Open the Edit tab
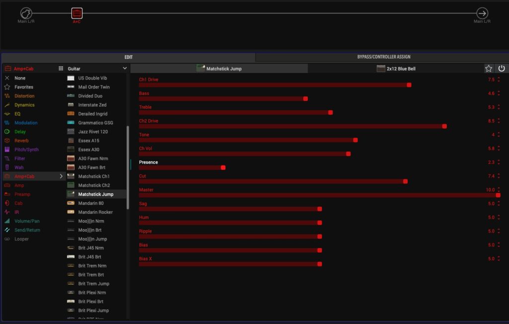Screen dimensions: 509x324 pyautogui.click(x=128, y=57)
